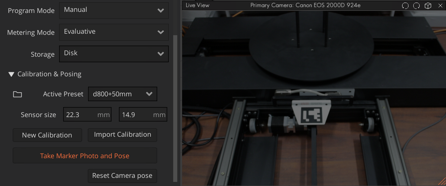Open the Program Mode dropdown

[x=114, y=10]
